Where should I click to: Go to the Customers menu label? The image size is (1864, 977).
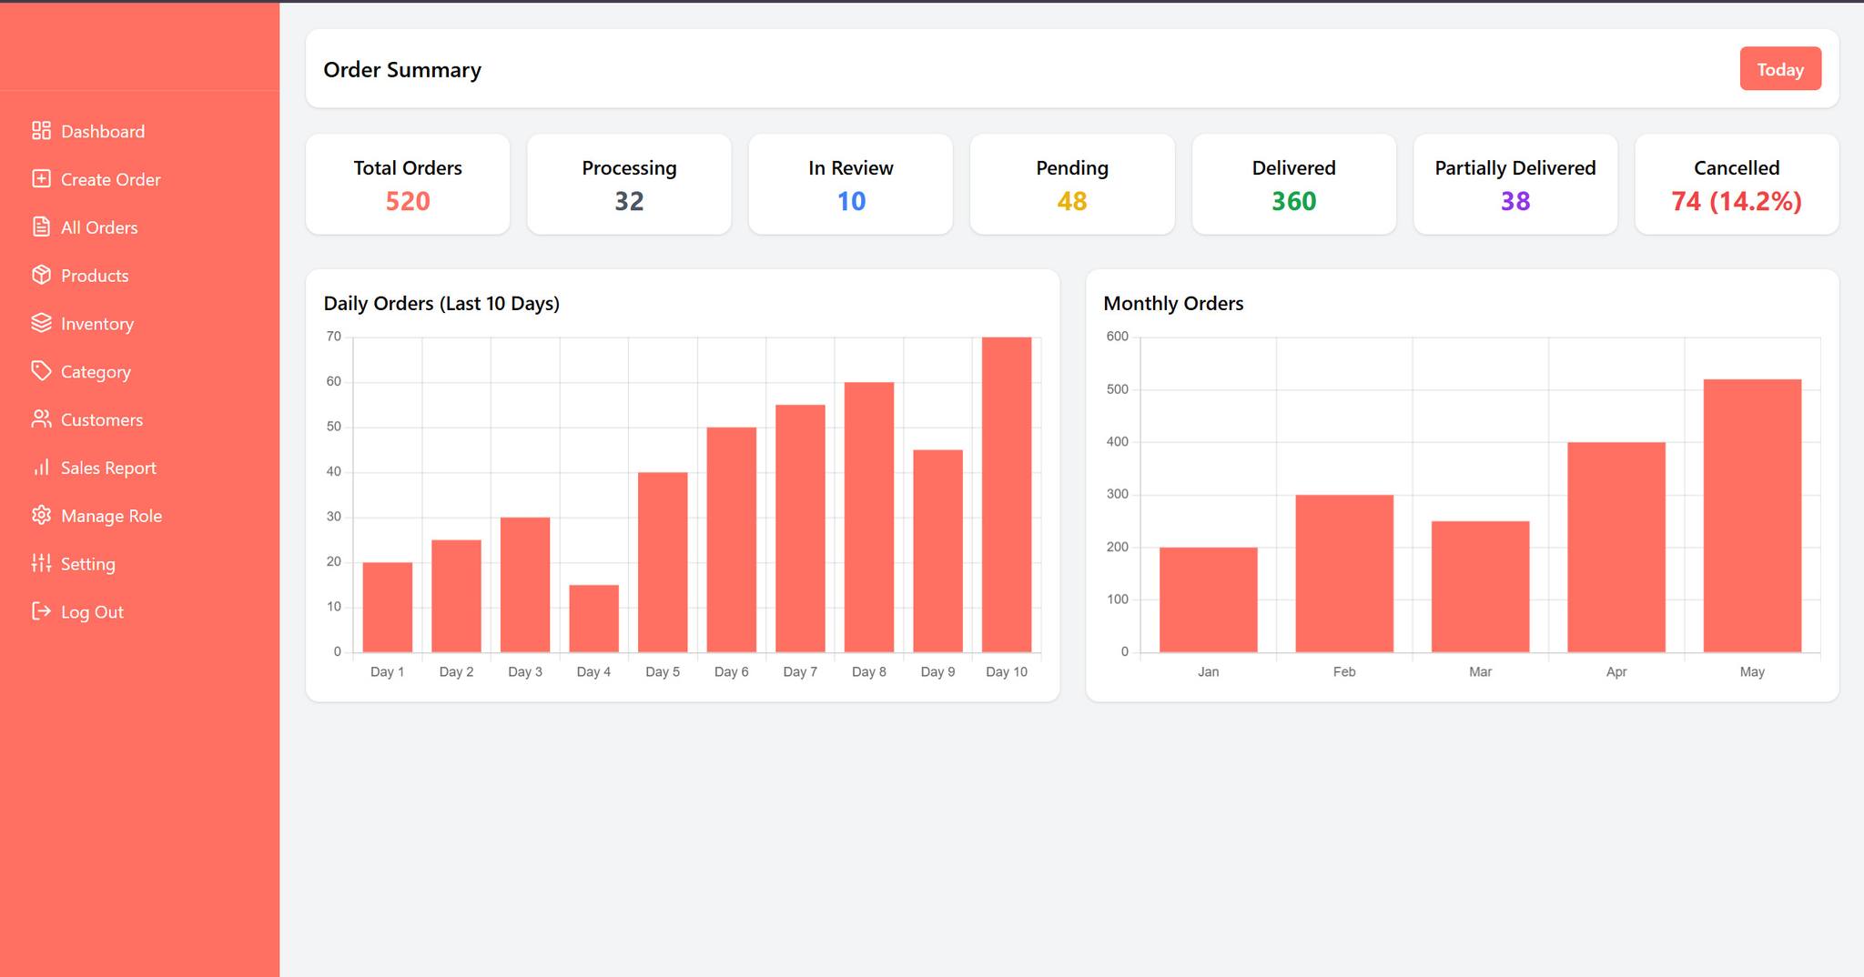coord(102,420)
